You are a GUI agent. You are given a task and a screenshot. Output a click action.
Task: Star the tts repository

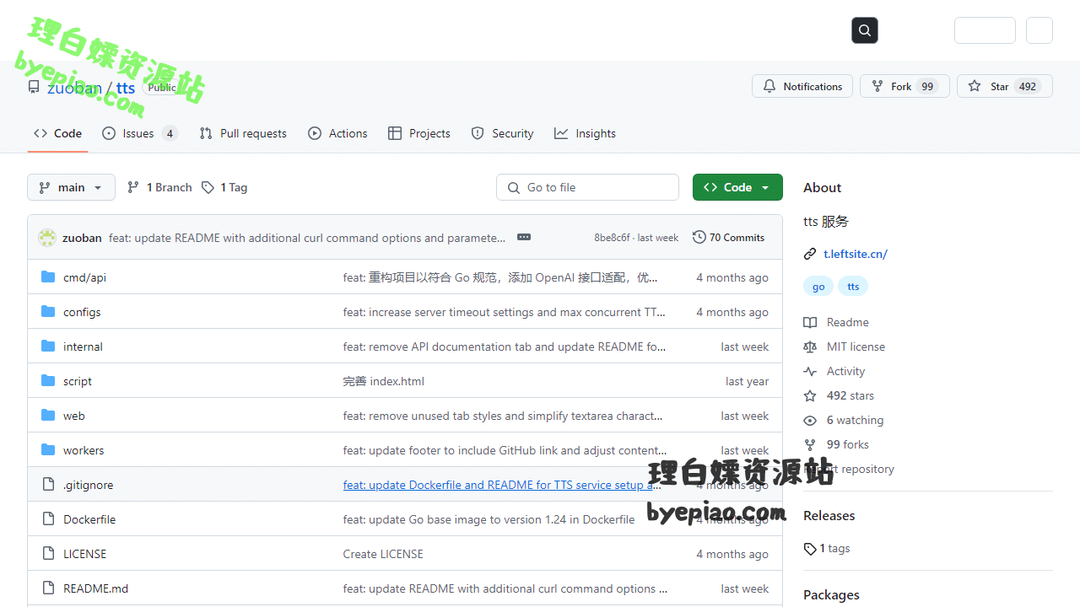1004,86
